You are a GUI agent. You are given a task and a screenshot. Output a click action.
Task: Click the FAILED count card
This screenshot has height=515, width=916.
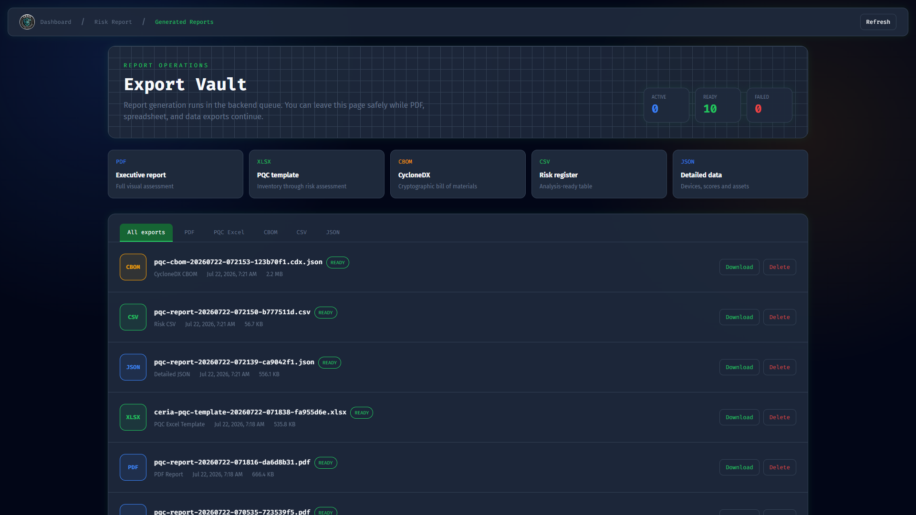coord(770,105)
